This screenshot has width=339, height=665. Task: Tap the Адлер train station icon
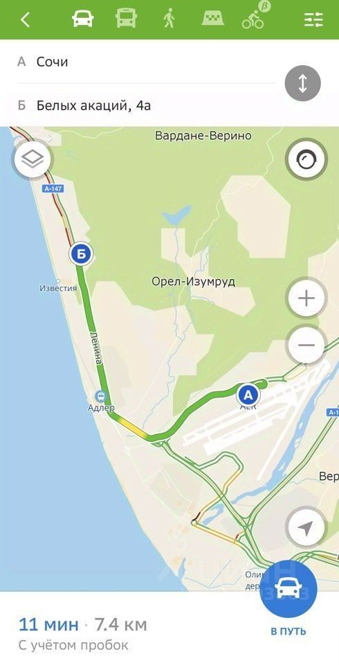(101, 396)
